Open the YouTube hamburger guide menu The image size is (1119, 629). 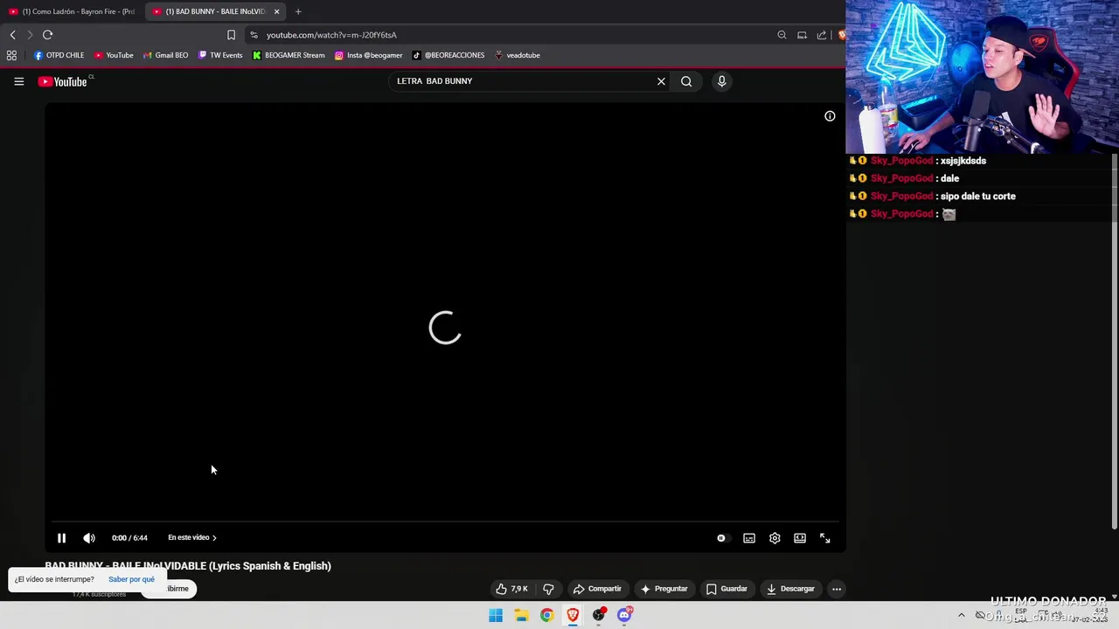tap(18, 81)
